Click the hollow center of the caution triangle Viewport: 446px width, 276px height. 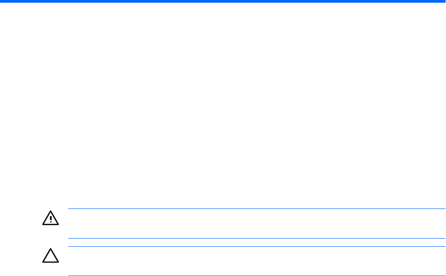coord(51,257)
